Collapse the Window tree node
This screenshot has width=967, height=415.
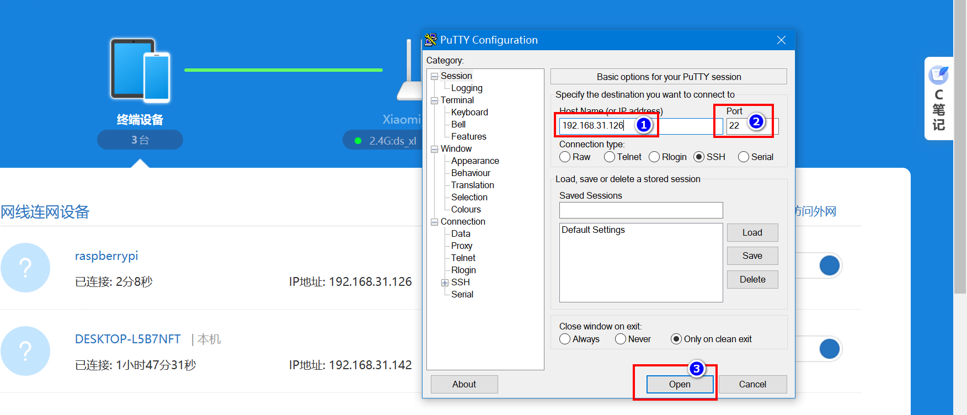(x=435, y=149)
